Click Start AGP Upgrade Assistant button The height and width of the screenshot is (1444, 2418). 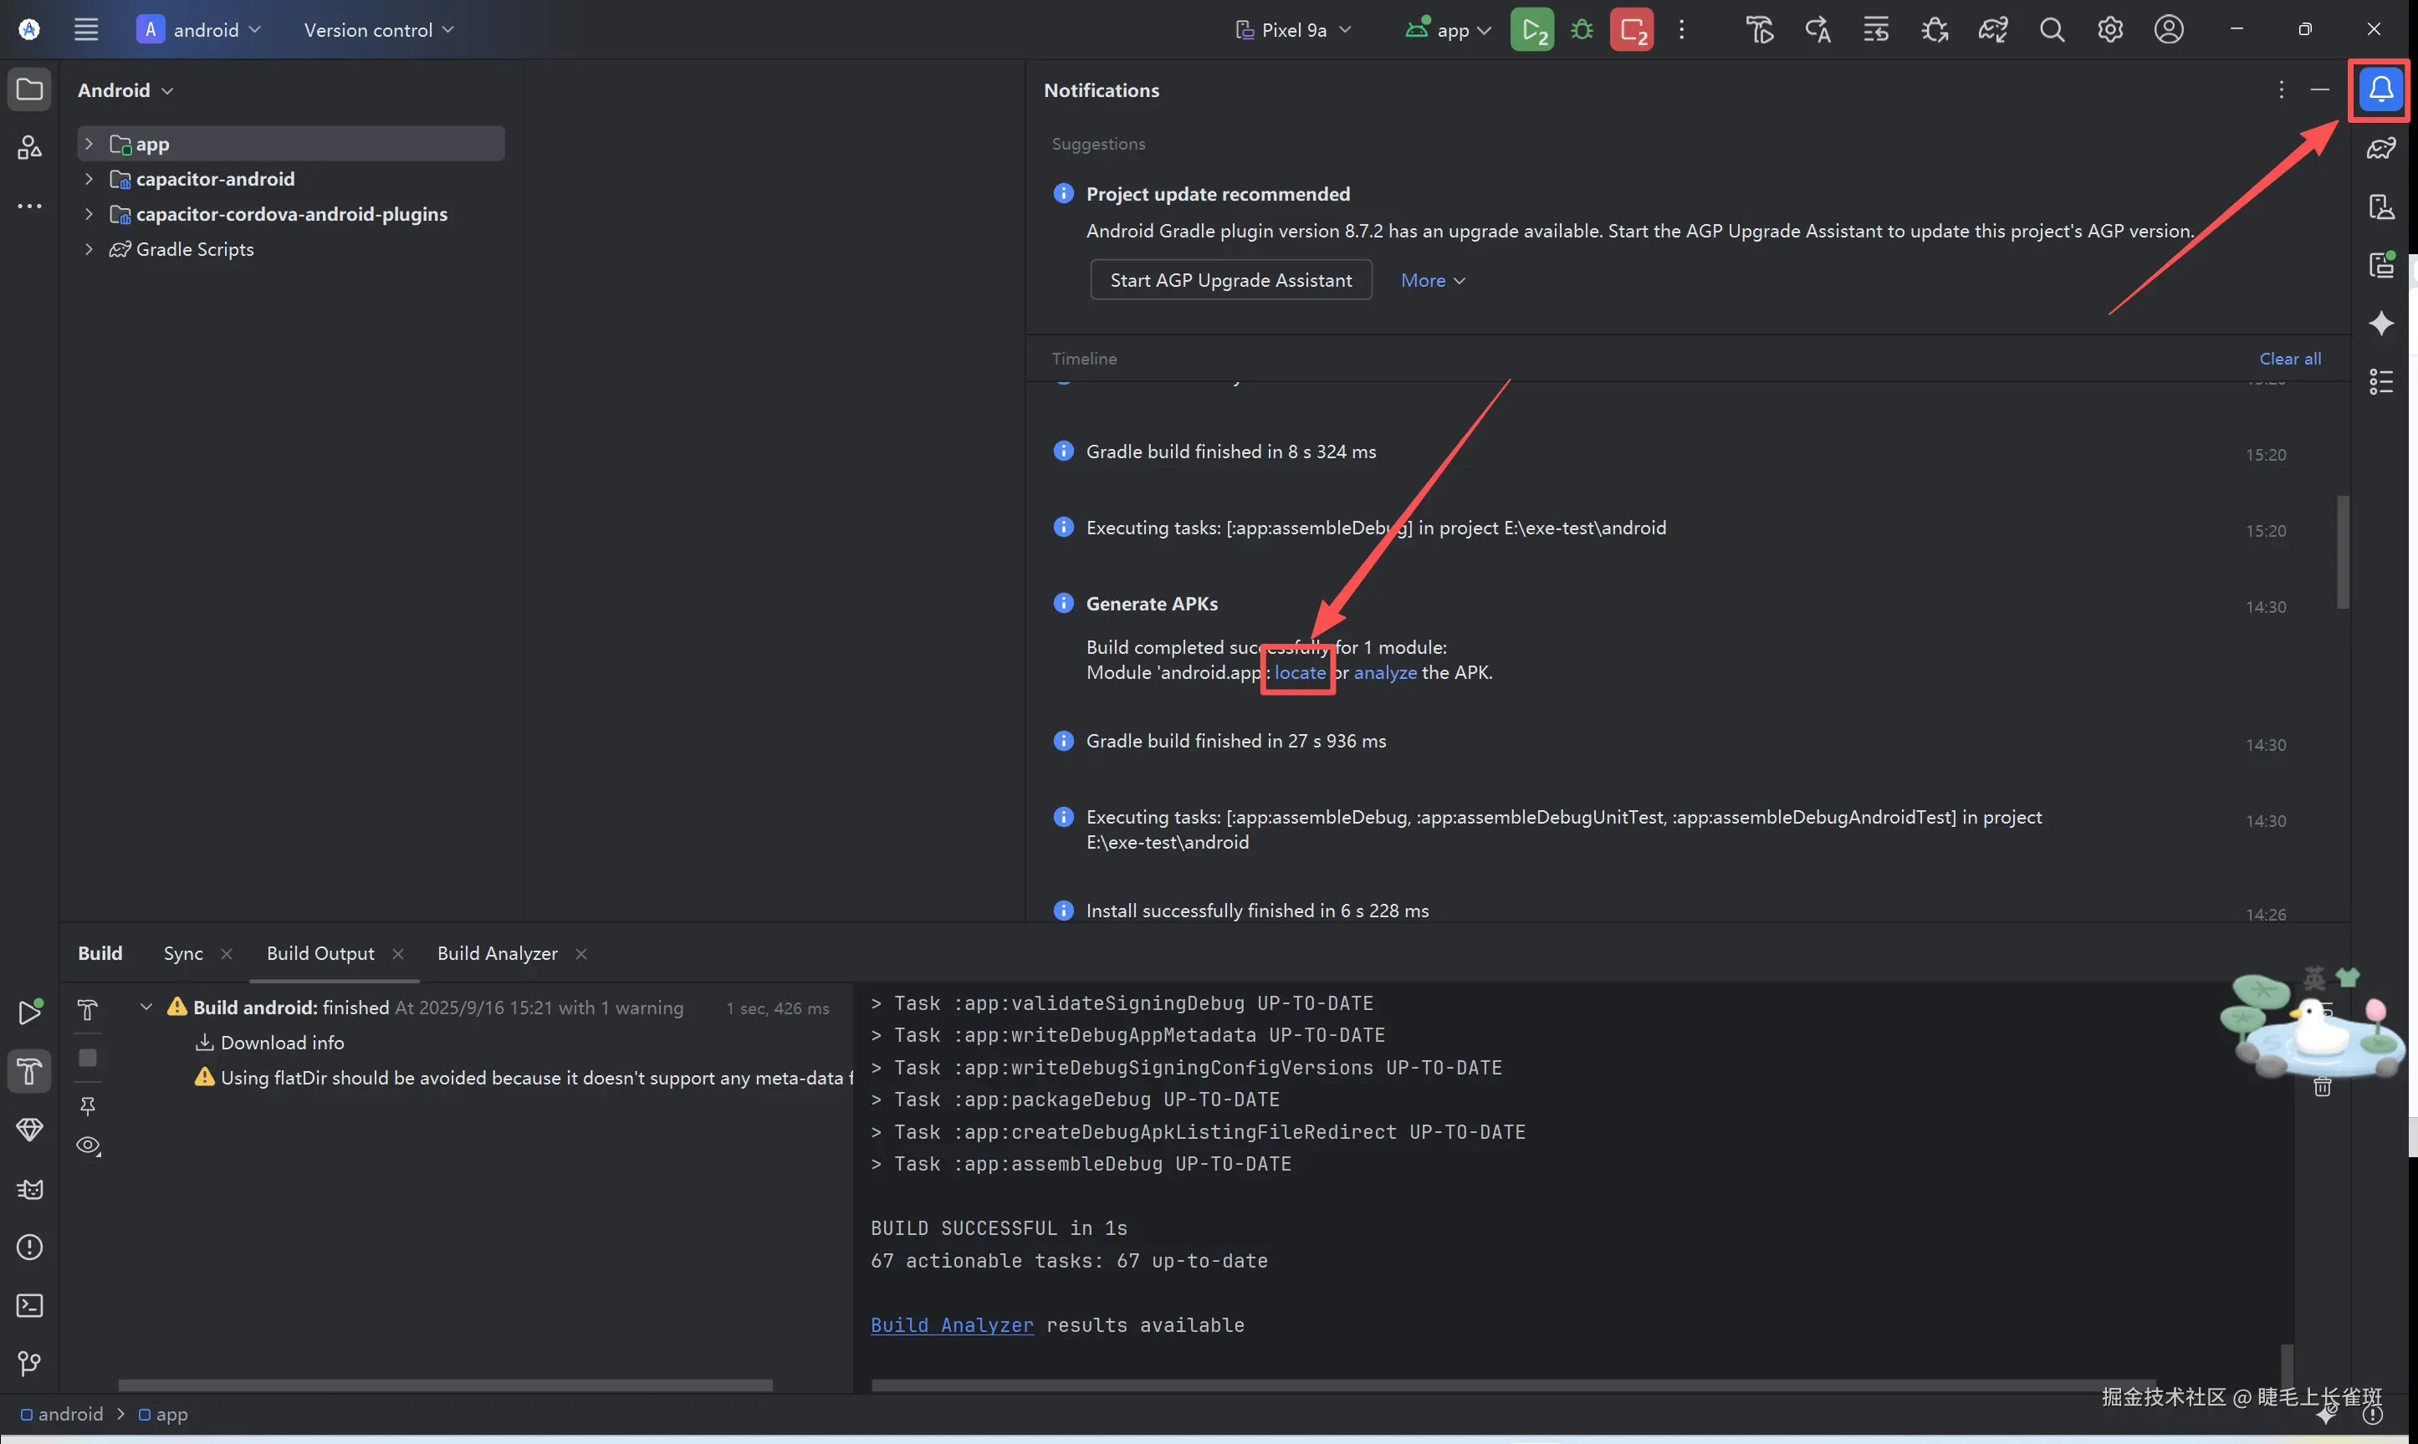coord(1230,280)
